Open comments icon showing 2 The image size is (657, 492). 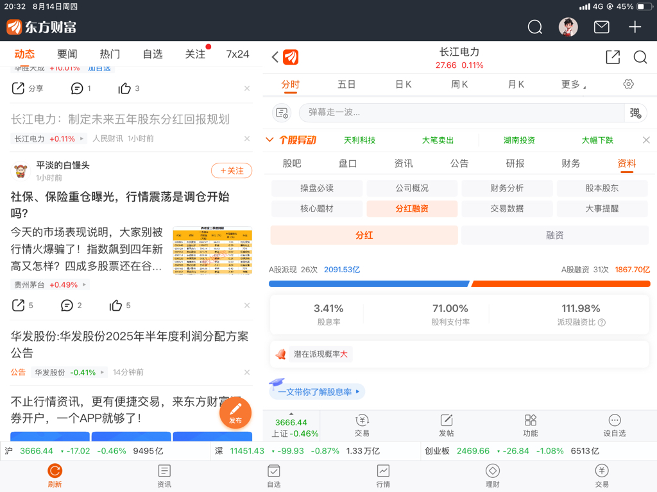(71, 306)
